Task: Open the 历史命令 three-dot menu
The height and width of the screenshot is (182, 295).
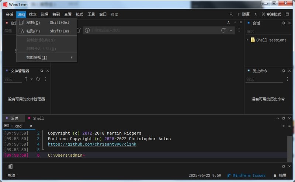Action: pos(288,79)
